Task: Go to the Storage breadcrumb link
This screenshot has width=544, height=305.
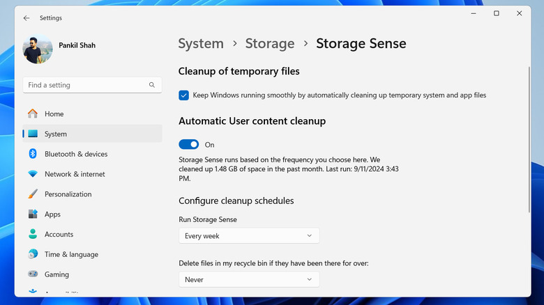Action: [270, 43]
